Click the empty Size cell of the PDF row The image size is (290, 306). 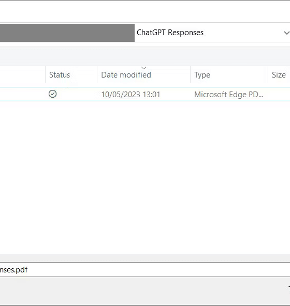pos(279,94)
